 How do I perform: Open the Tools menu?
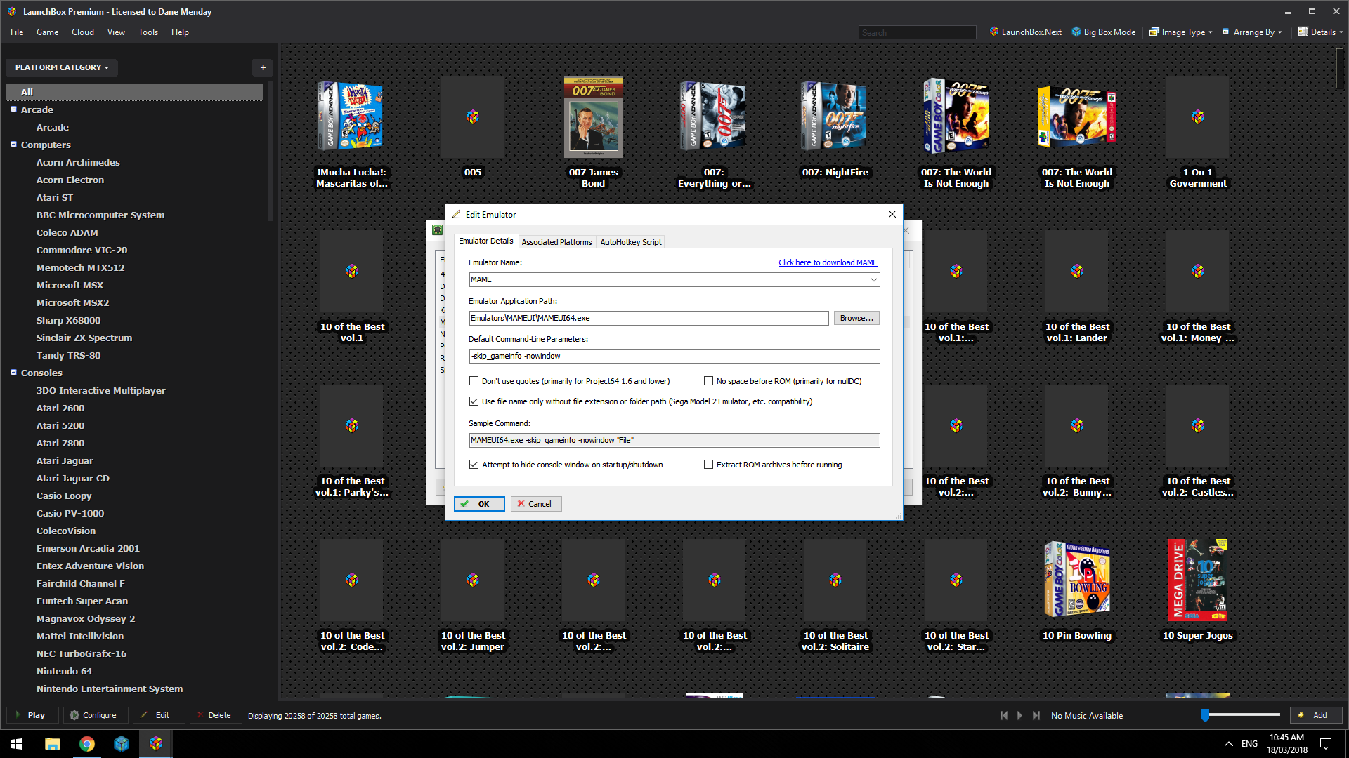148,32
